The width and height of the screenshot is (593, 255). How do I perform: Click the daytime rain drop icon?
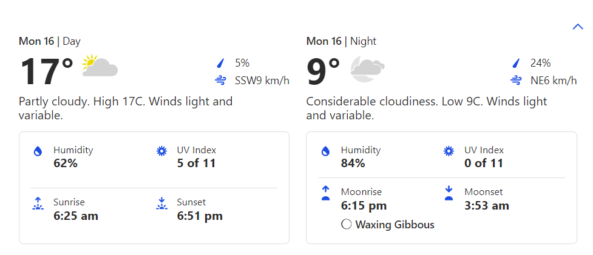pos(220,63)
